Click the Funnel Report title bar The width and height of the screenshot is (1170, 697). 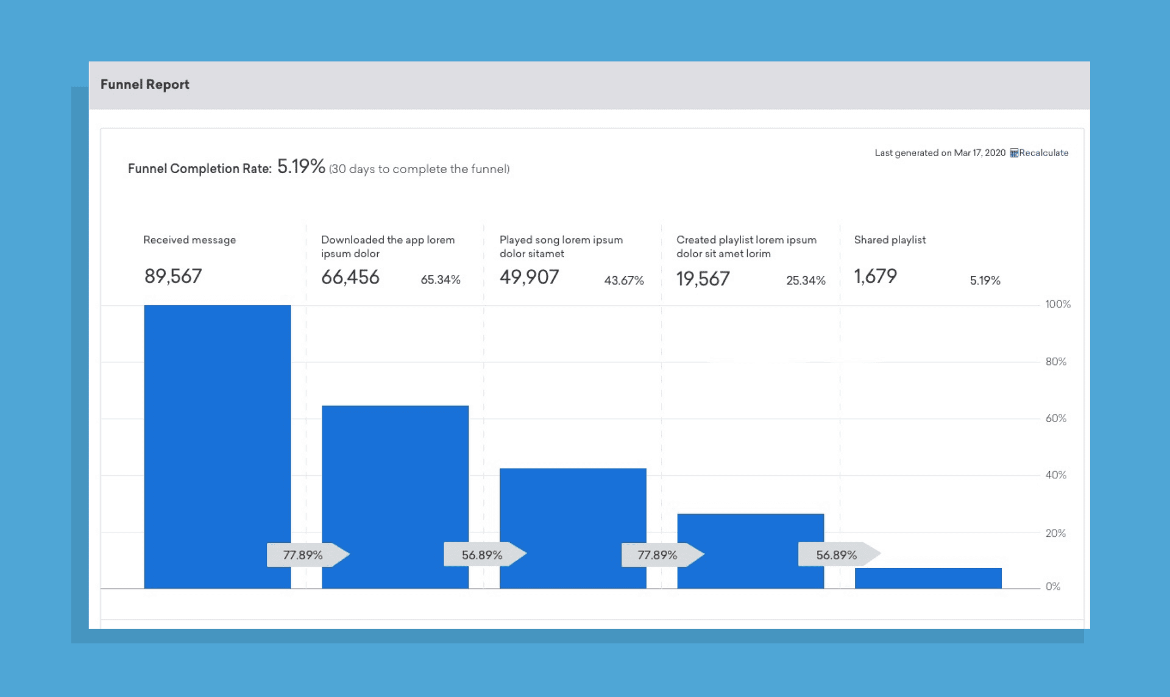point(145,85)
